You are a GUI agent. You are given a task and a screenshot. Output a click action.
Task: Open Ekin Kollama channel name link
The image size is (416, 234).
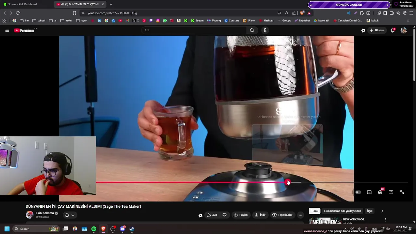coord(45,213)
